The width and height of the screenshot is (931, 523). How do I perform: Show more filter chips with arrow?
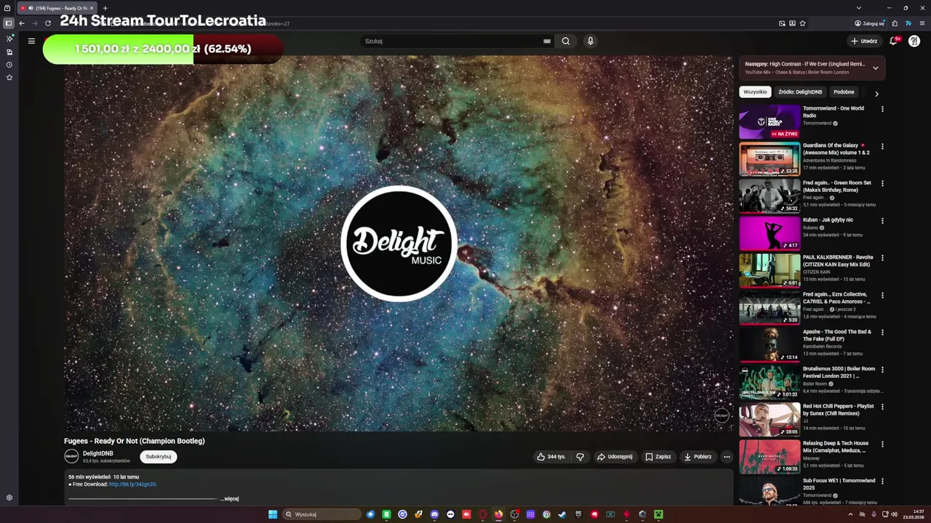point(876,94)
